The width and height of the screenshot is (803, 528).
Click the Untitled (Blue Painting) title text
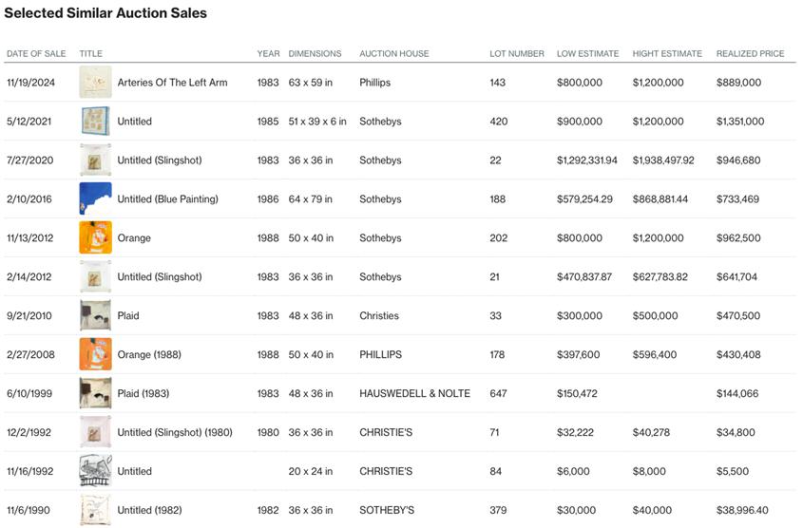point(167,199)
